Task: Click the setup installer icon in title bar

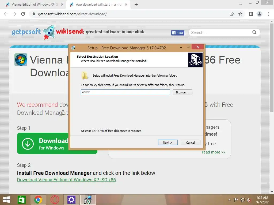Action: pyautogui.click(x=73, y=48)
